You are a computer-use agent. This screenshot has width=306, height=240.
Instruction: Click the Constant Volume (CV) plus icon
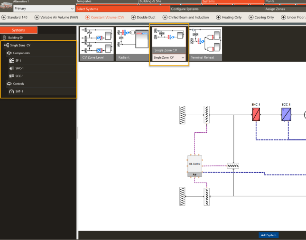(87, 18)
